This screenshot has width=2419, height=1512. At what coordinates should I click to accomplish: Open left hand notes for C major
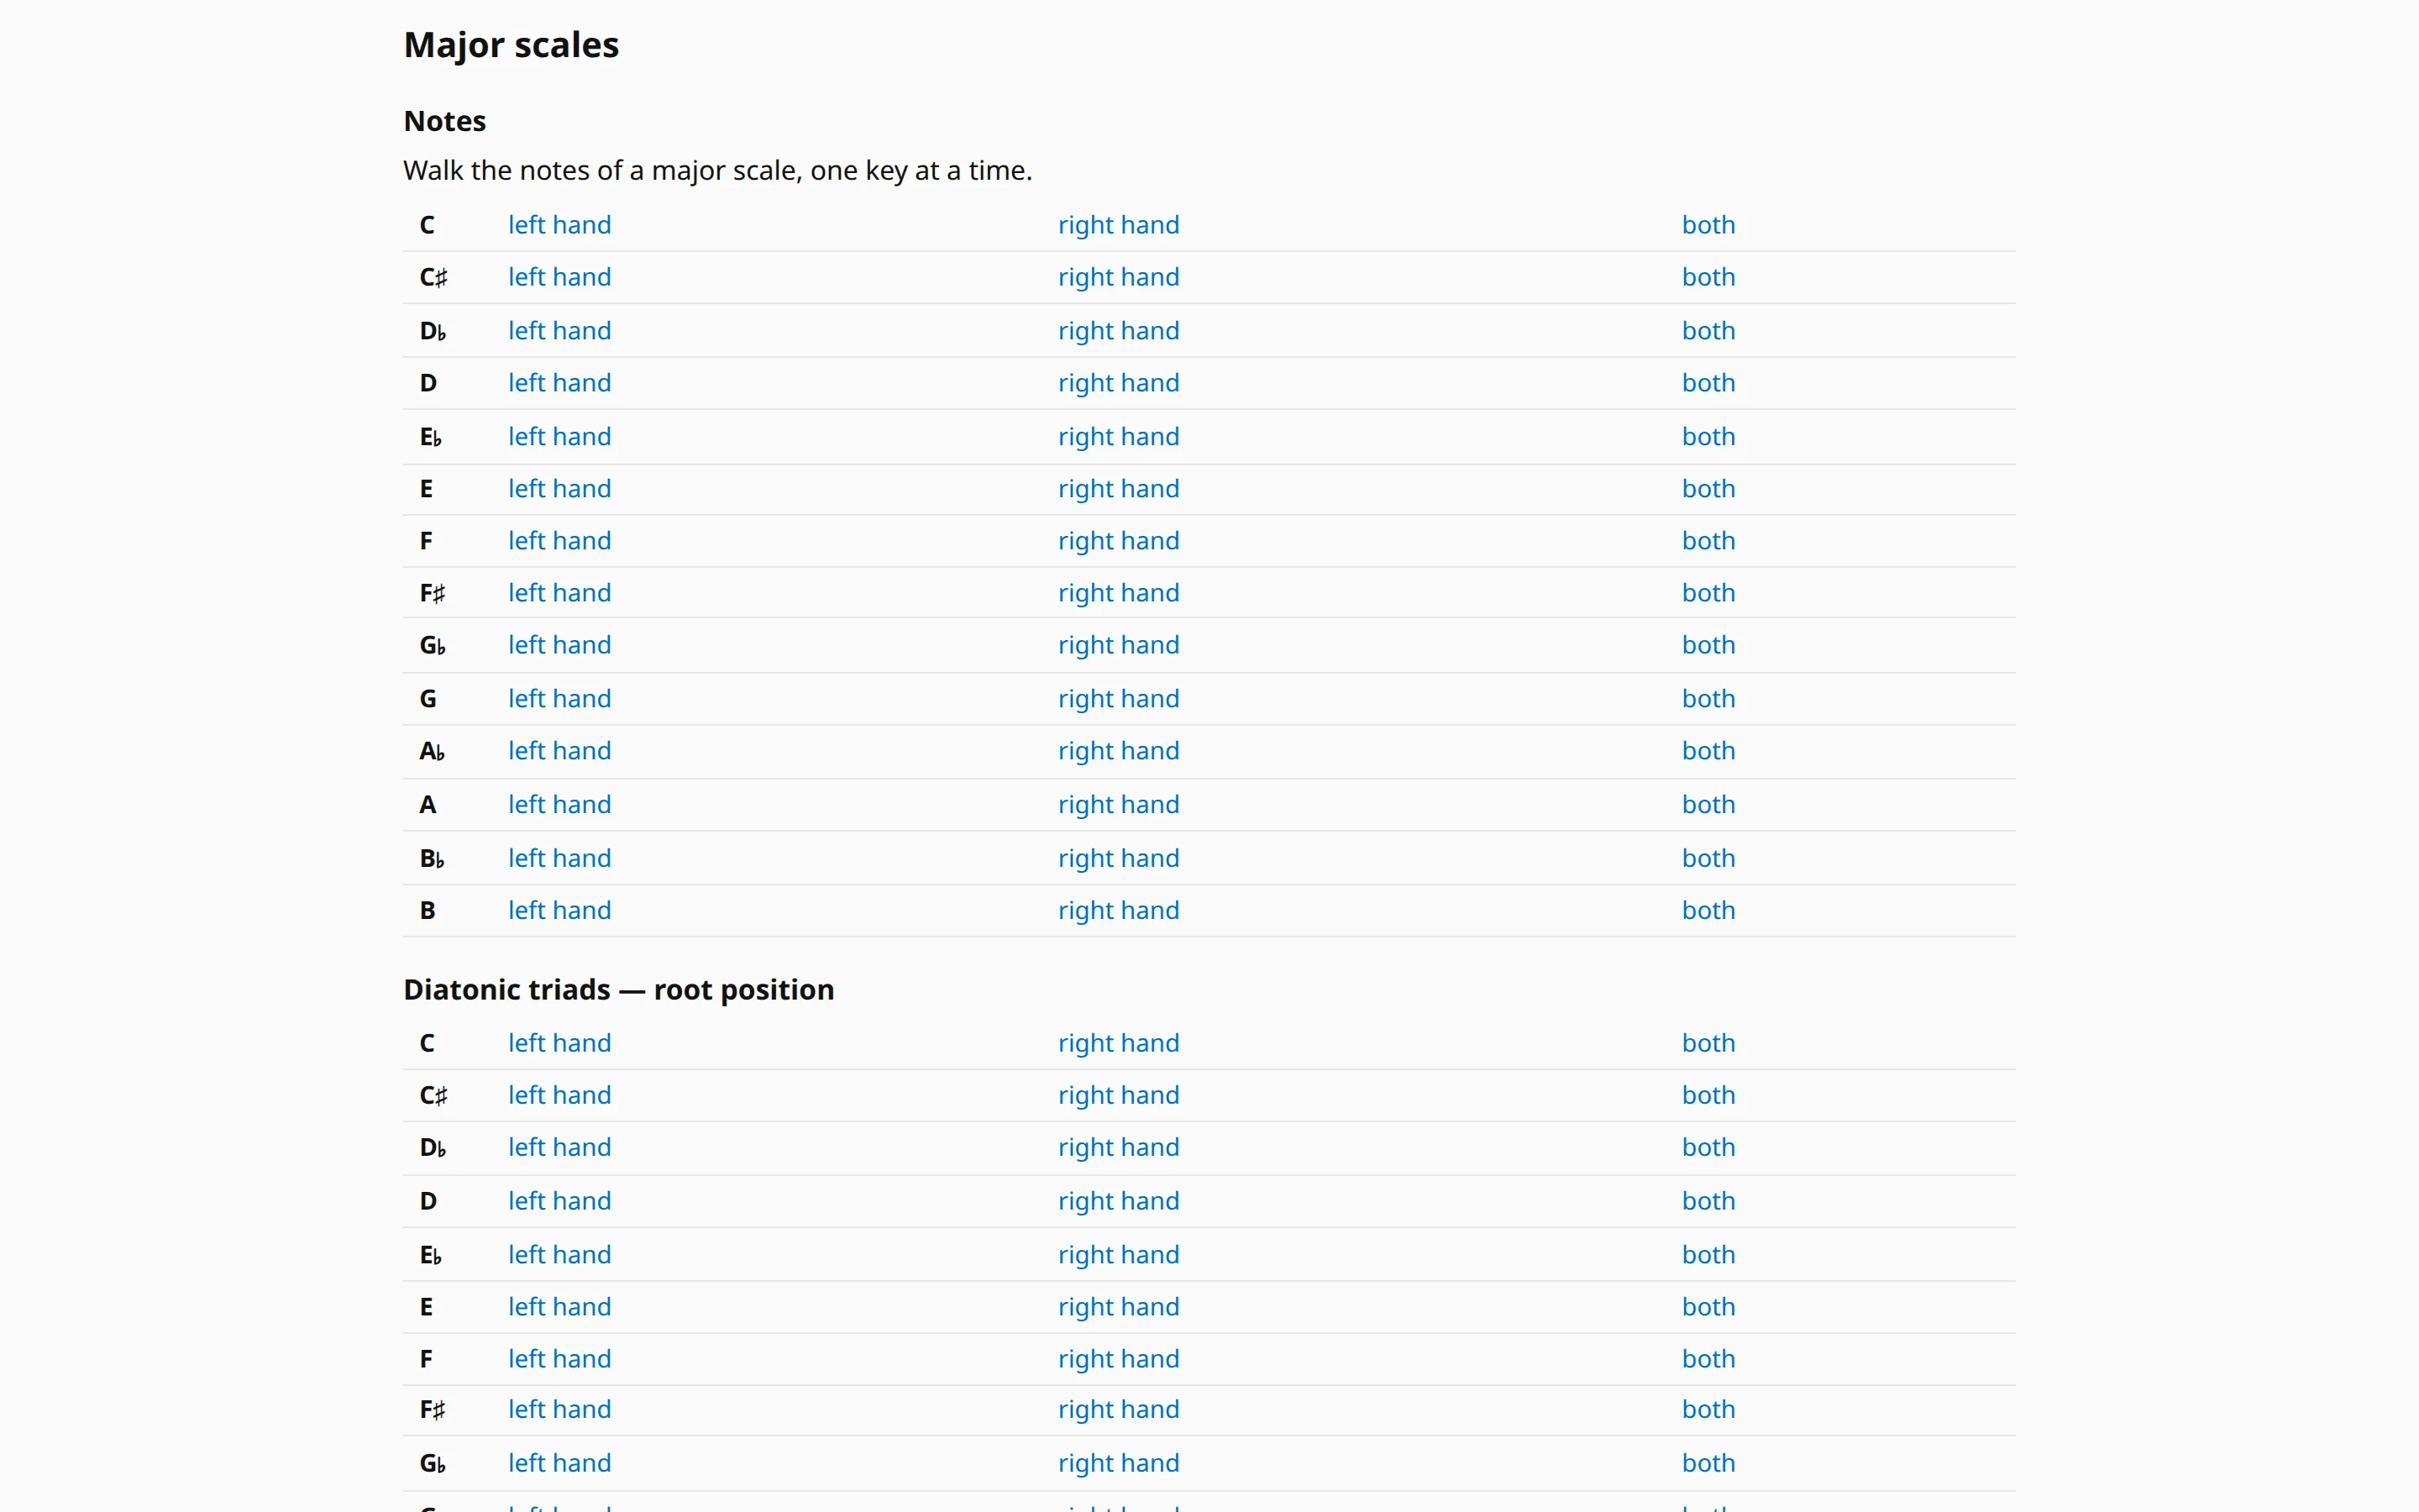[x=559, y=225]
